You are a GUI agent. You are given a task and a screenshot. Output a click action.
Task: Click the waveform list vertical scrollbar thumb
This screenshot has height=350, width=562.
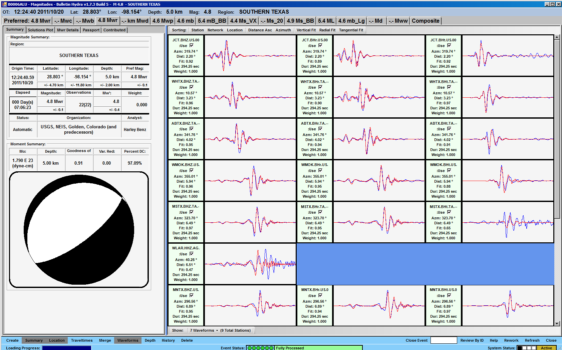point(557,129)
